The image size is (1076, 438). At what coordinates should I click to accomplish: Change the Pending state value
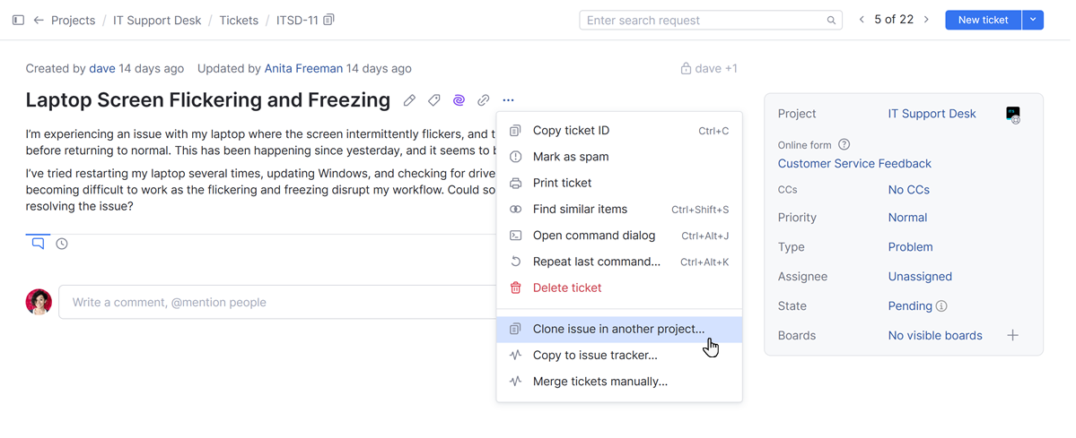click(x=910, y=306)
